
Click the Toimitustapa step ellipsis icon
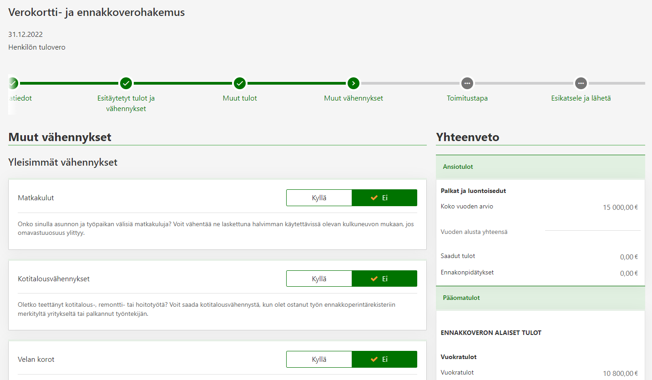pyautogui.click(x=467, y=83)
